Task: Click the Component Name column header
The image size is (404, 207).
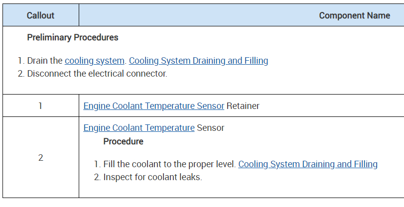Action: (x=354, y=15)
